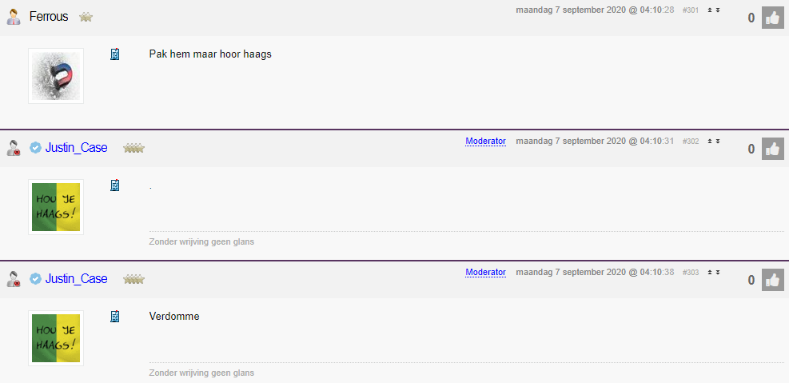The height and width of the screenshot is (383, 789).
Task: Open Justin_Case profile from post #303
Action: tap(76, 279)
